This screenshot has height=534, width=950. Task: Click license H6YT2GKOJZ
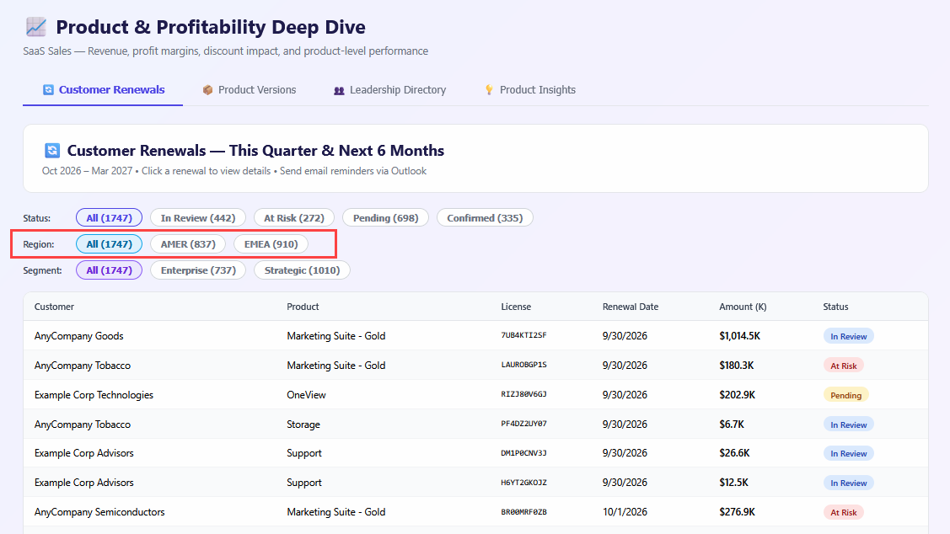click(523, 483)
